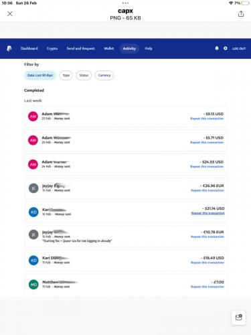Tap the Wi-Fi status icon
The image size is (251, 335).
pyautogui.click(x=231, y=3)
